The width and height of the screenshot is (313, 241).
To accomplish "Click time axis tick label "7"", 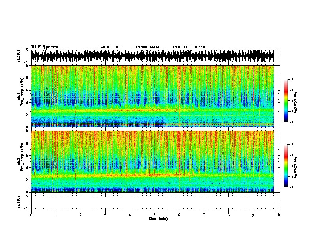I will coord(204,215).
